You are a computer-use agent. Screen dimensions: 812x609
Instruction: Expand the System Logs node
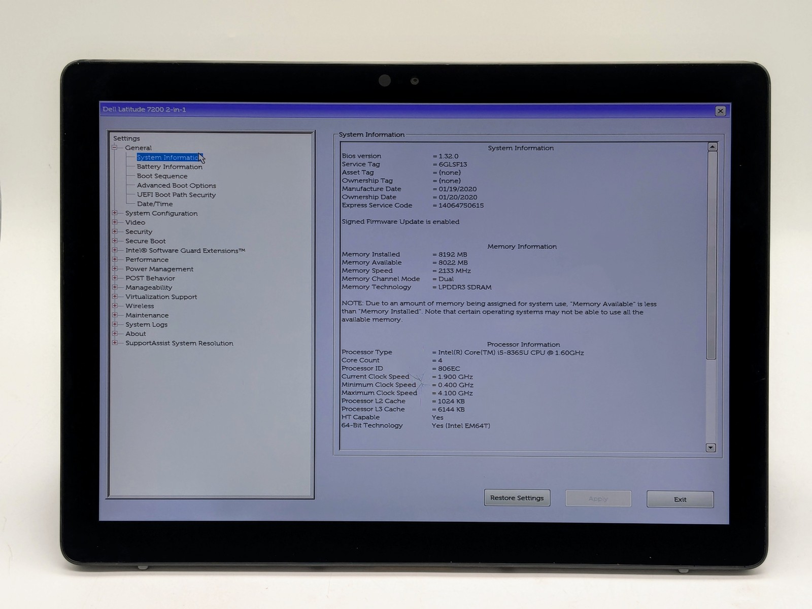point(115,324)
